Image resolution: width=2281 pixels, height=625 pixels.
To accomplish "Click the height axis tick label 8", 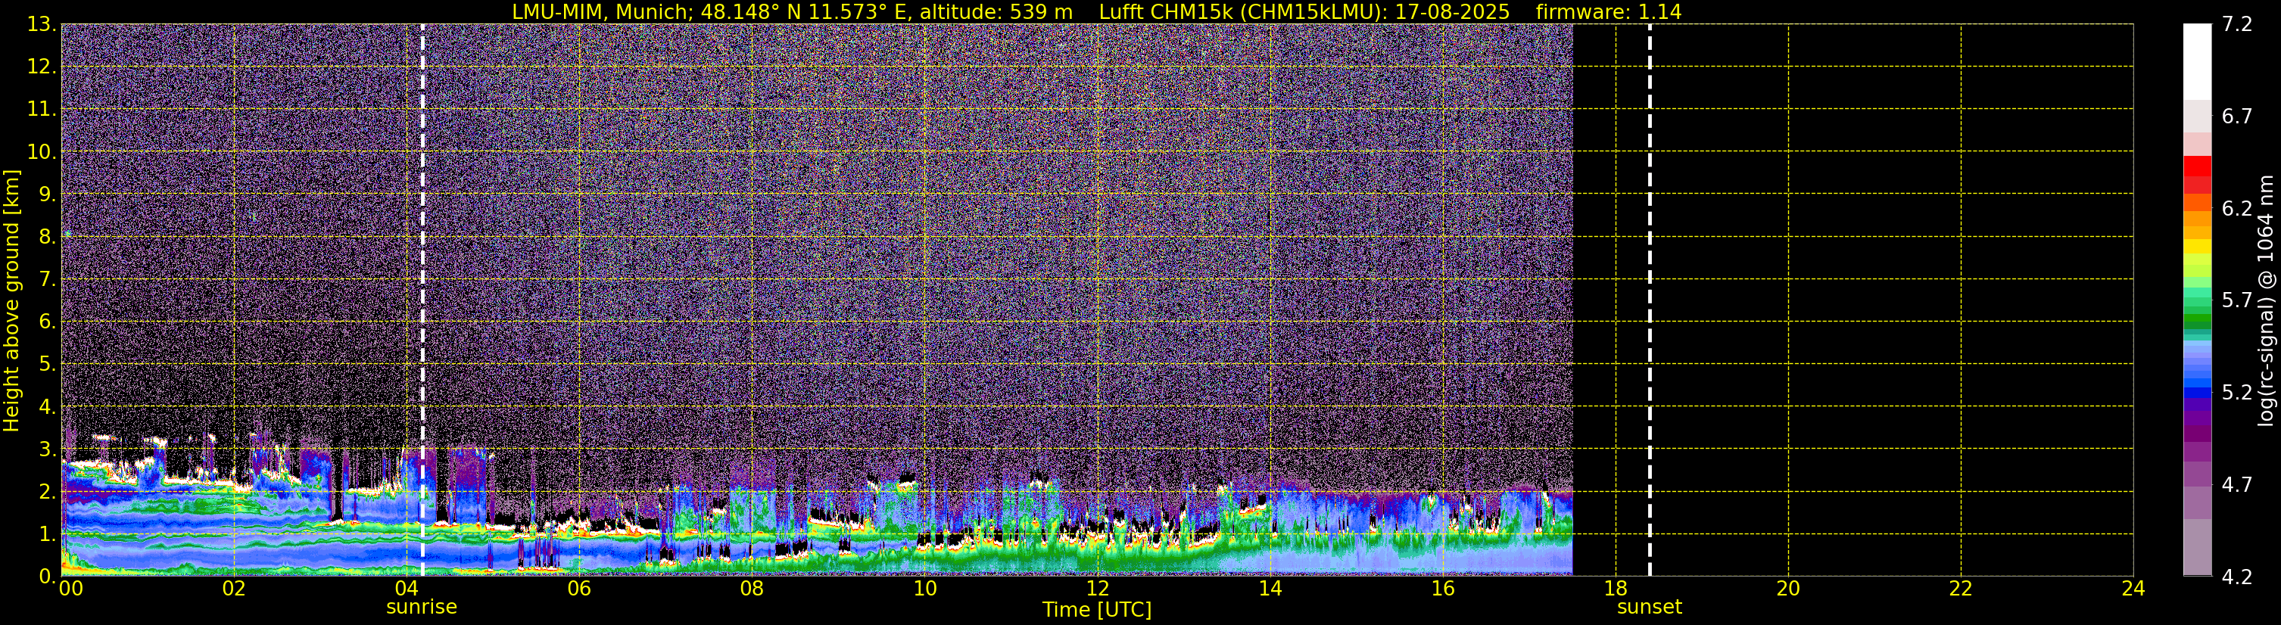I will tap(47, 236).
